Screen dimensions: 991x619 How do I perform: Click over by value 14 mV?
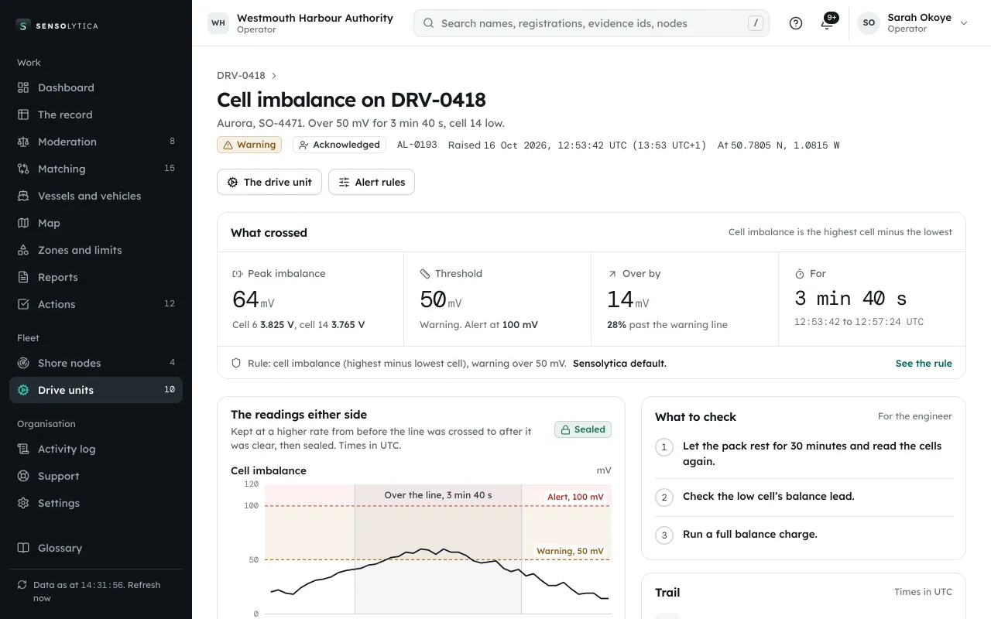click(x=628, y=299)
